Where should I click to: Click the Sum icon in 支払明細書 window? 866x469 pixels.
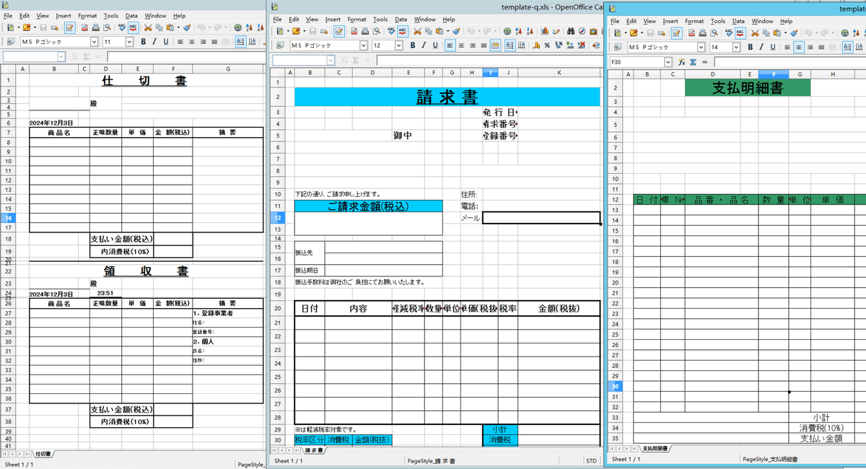point(693,63)
